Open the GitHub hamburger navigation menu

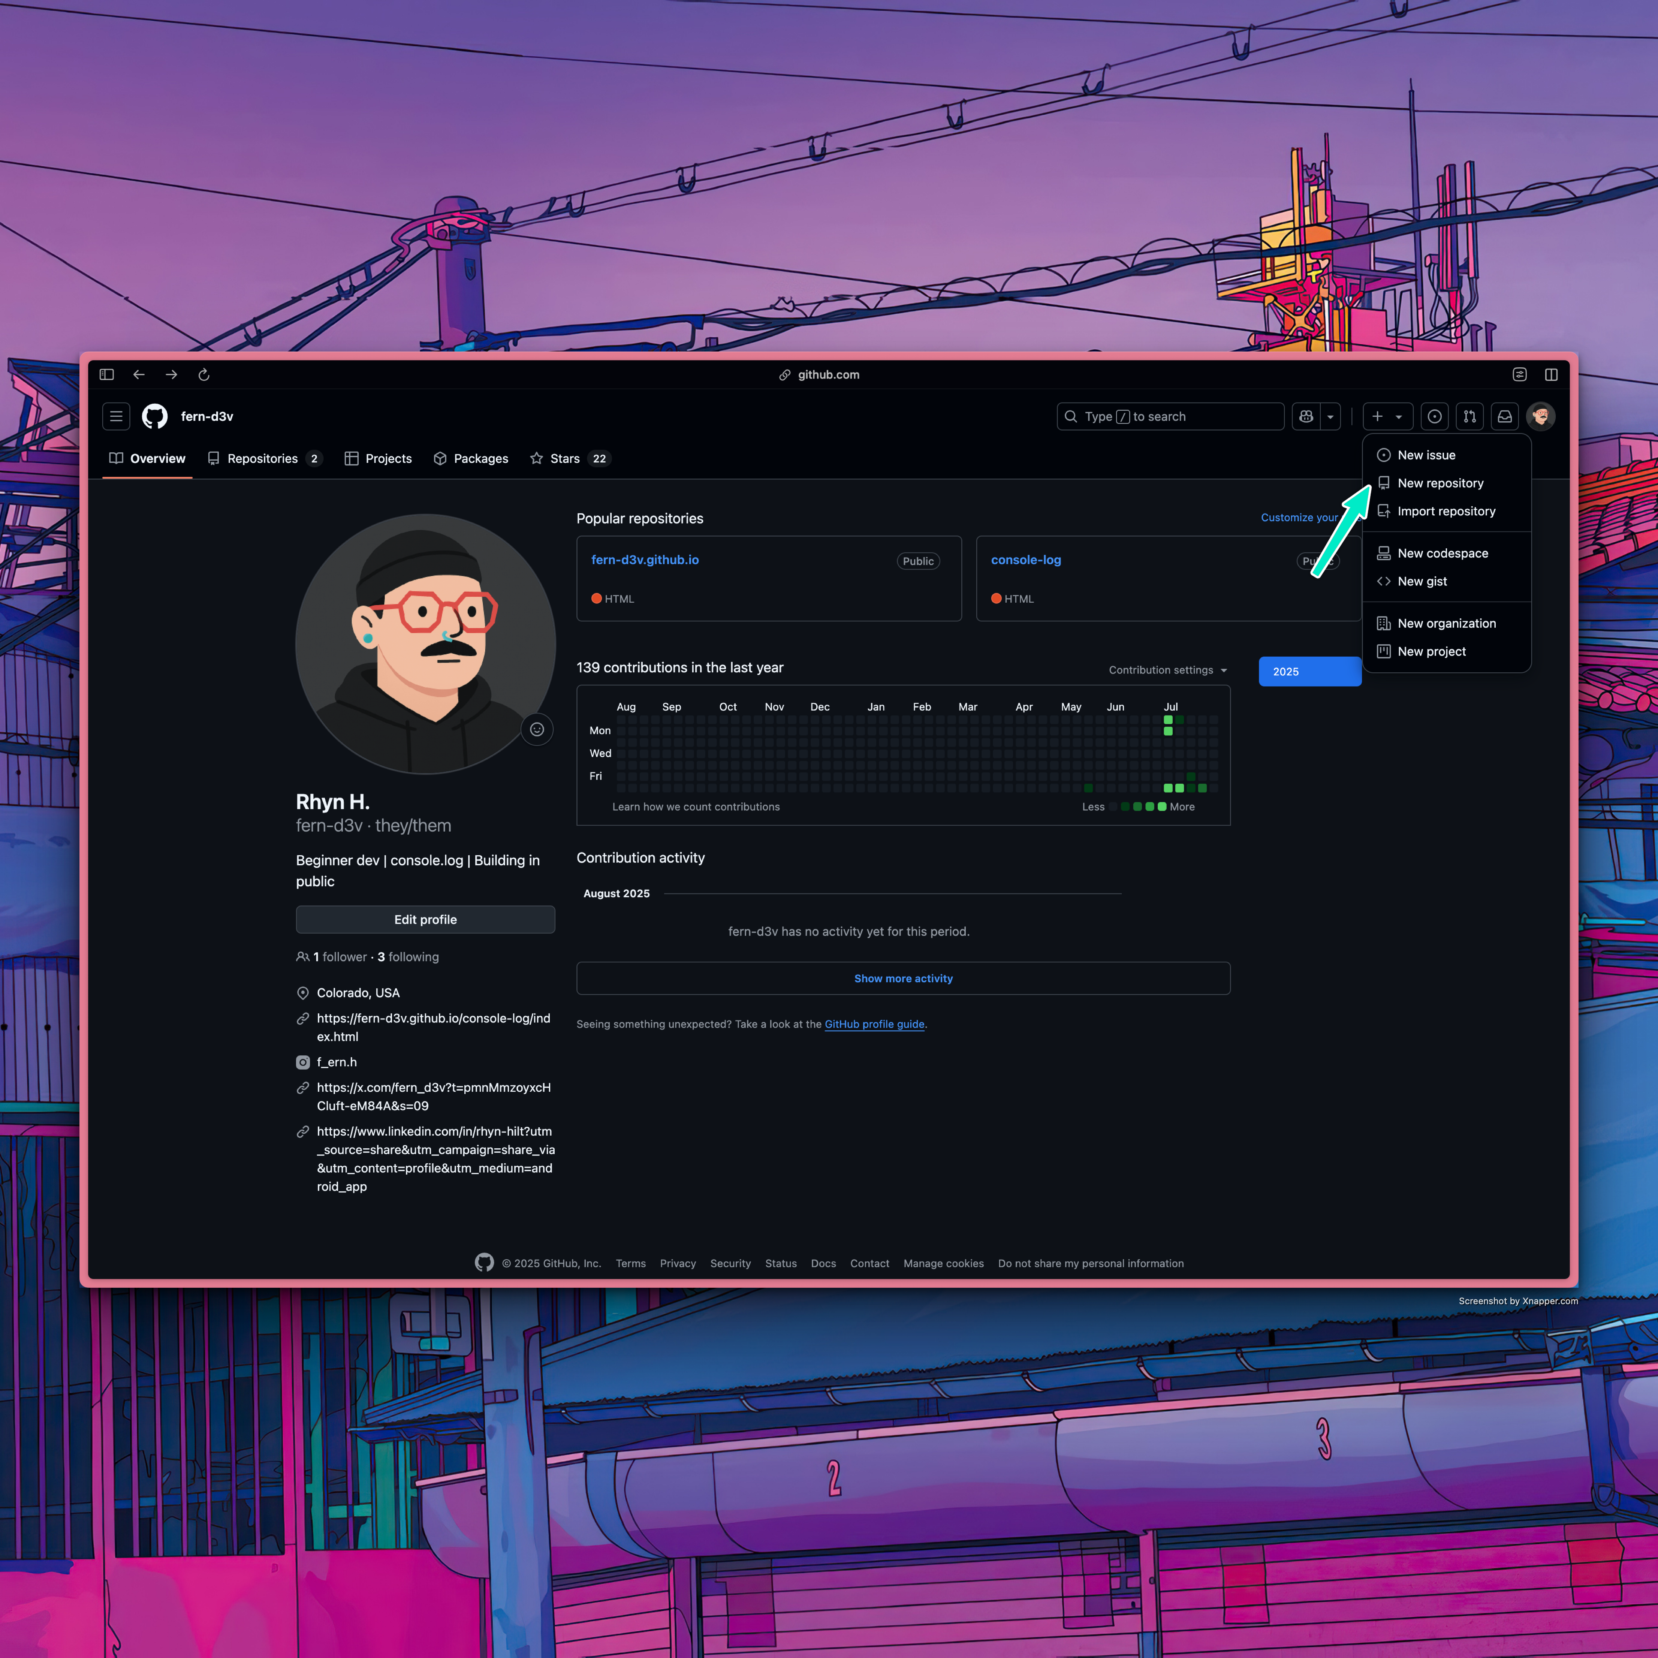(116, 416)
